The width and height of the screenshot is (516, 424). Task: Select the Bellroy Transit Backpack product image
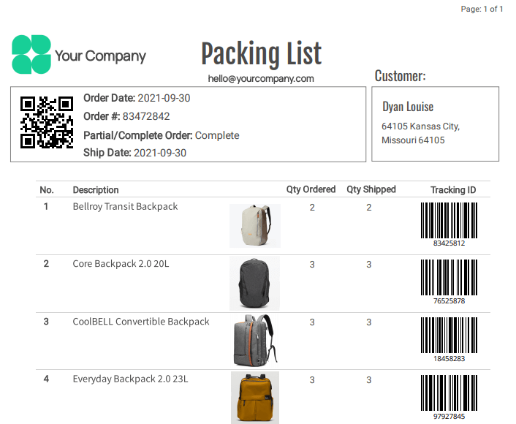pyautogui.click(x=254, y=225)
